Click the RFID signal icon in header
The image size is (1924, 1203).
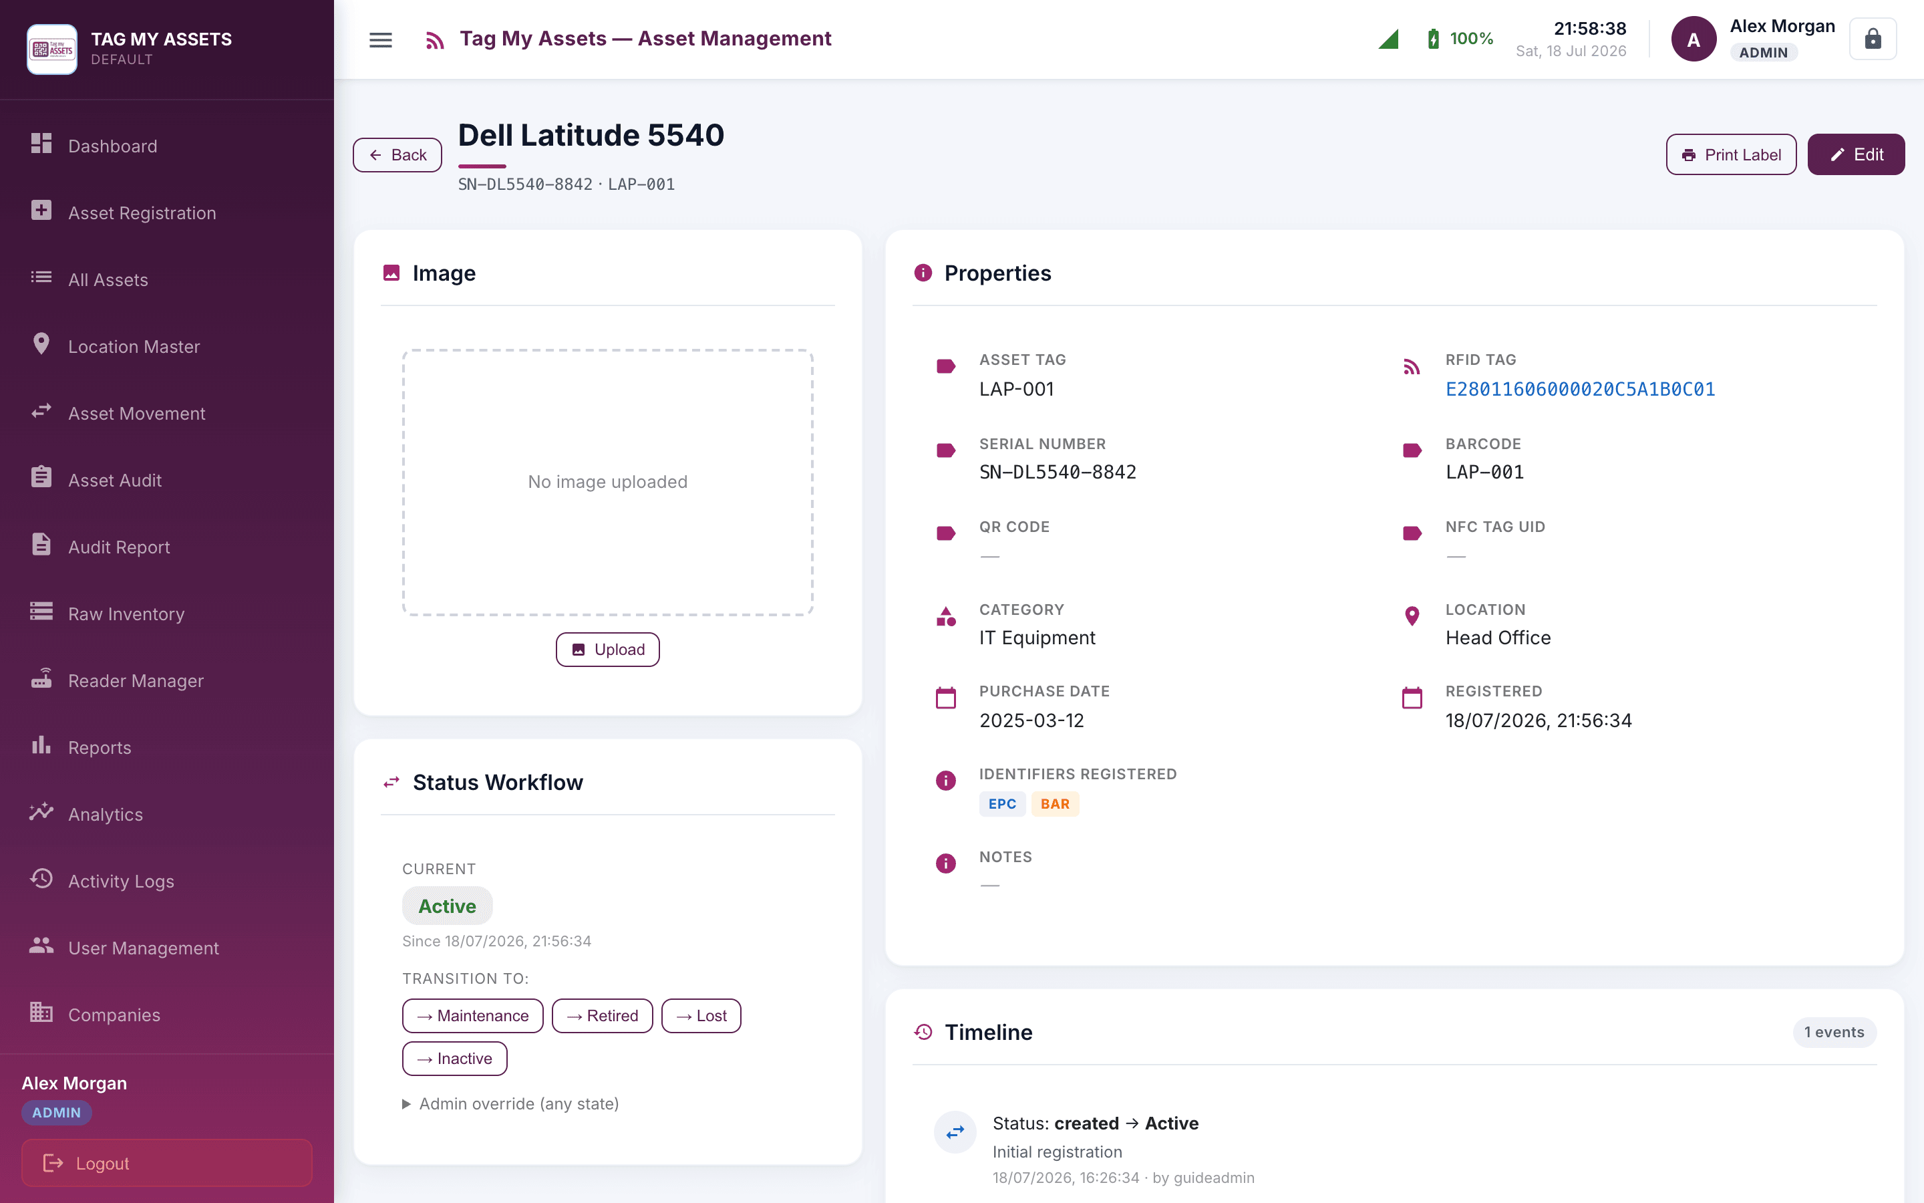434,40
